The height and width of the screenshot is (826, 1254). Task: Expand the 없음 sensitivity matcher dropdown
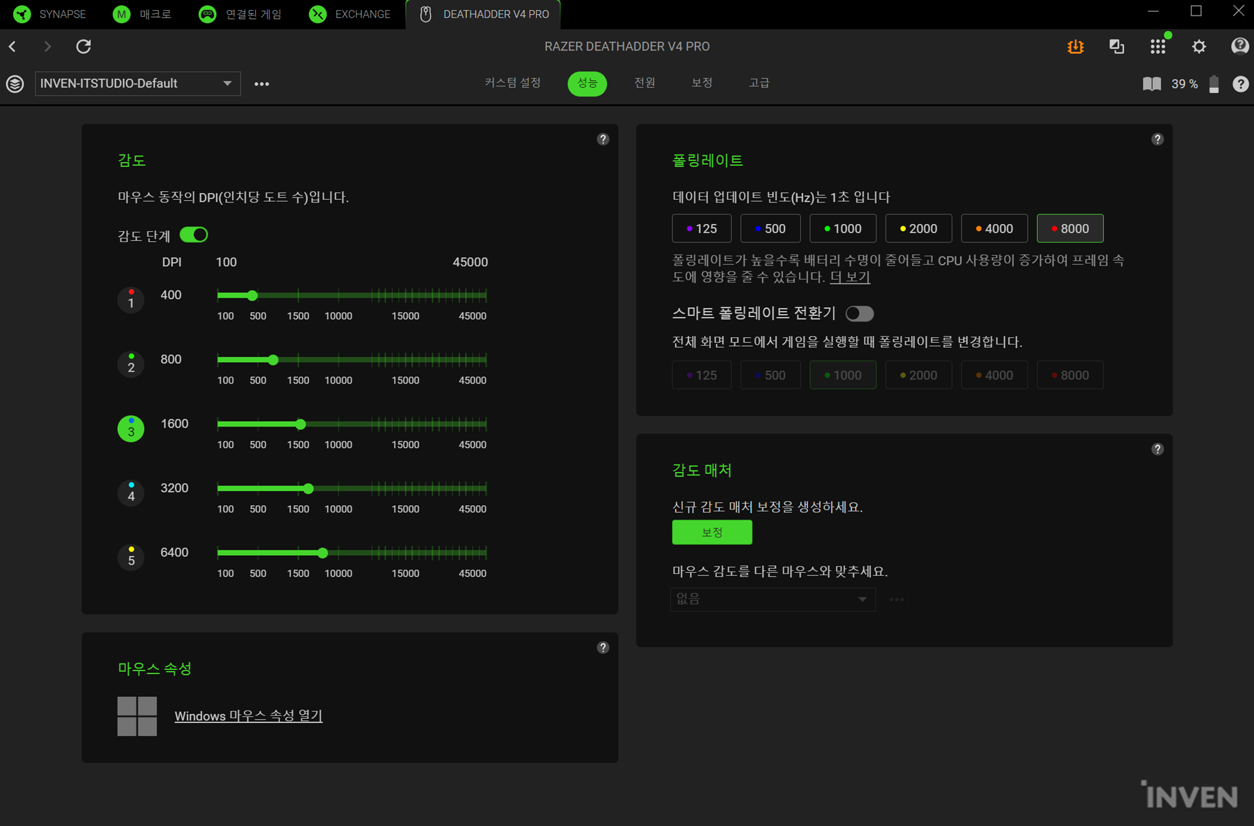772,599
